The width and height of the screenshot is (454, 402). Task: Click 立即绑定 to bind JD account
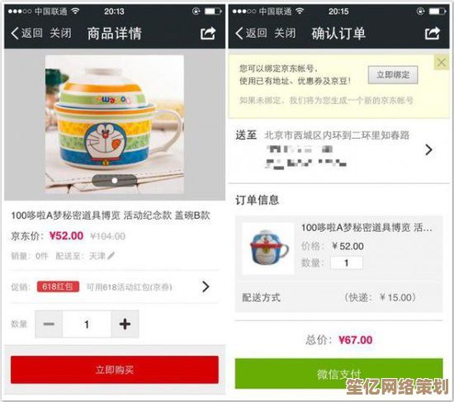point(393,75)
